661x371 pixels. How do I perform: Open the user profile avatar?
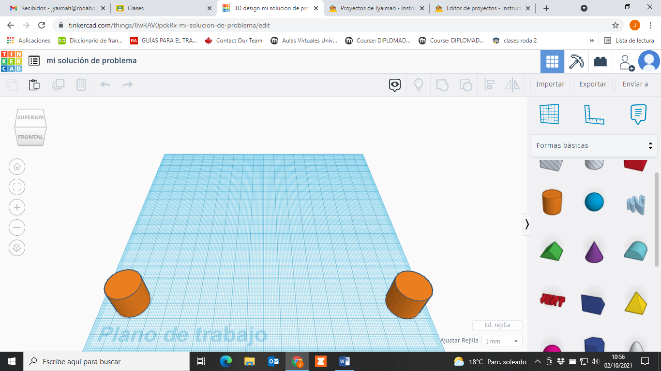click(x=649, y=61)
